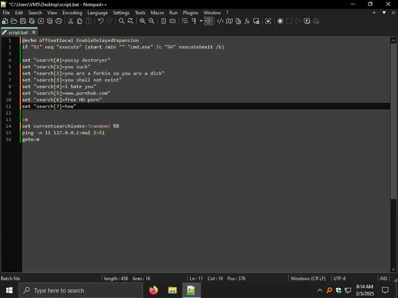Cut selection using the scissors icon

(x=71, y=21)
